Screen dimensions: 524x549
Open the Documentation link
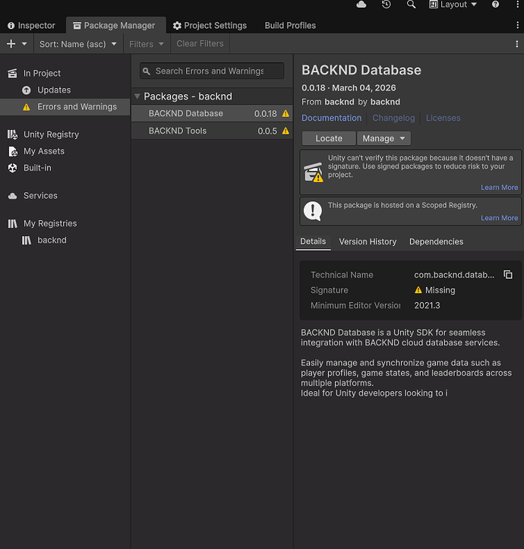coord(331,118)
